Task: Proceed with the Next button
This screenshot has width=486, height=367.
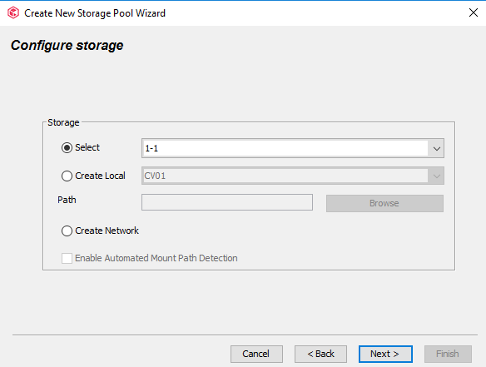Action: point(385,354)
